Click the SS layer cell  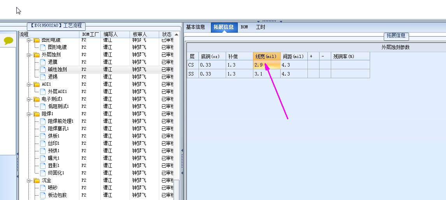pyautogui.click(x=193, y=74)
